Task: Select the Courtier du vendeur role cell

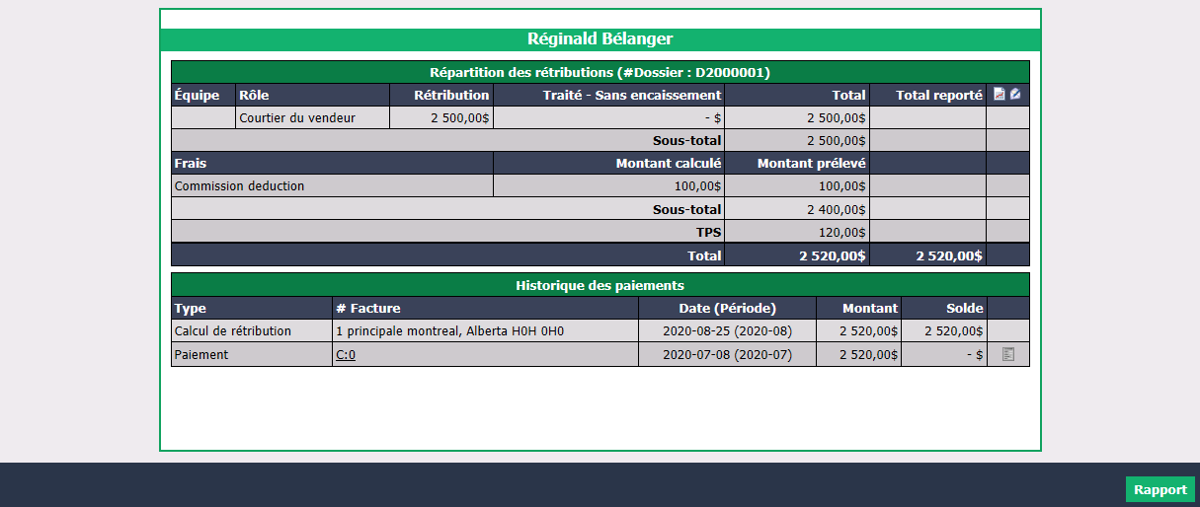Action: [x=313, y=117]
